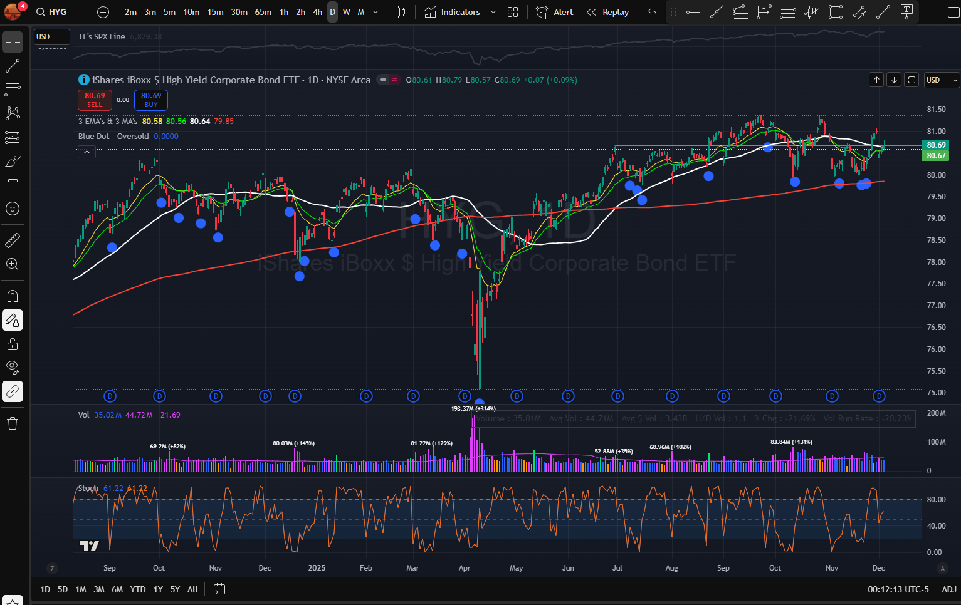961x605 pixels.
Task: Open the layout setup grid icon
Action: point(513,12)
